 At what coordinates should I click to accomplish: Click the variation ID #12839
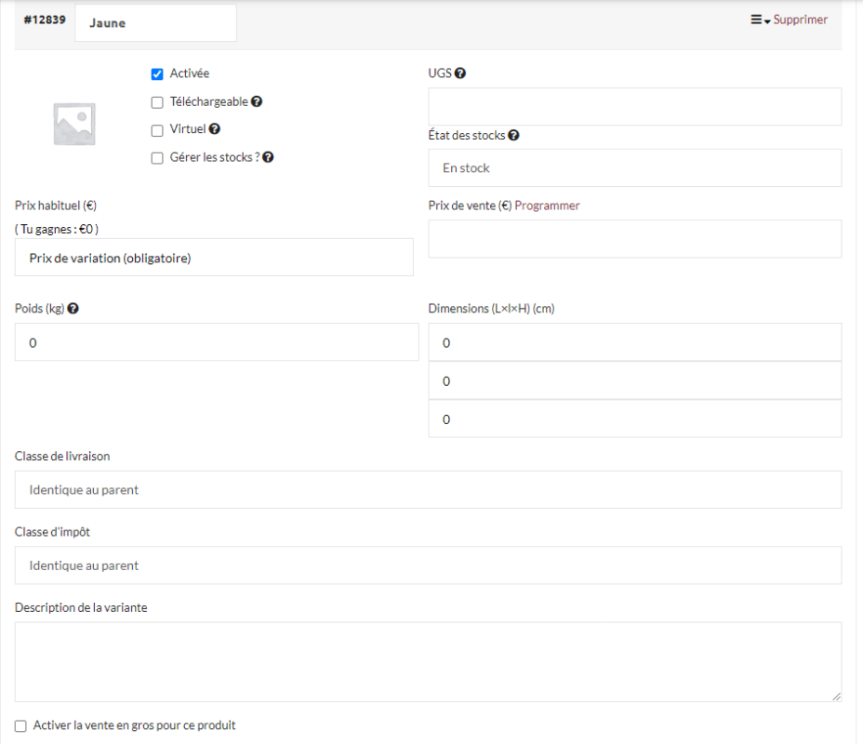[x=45, y=20]
